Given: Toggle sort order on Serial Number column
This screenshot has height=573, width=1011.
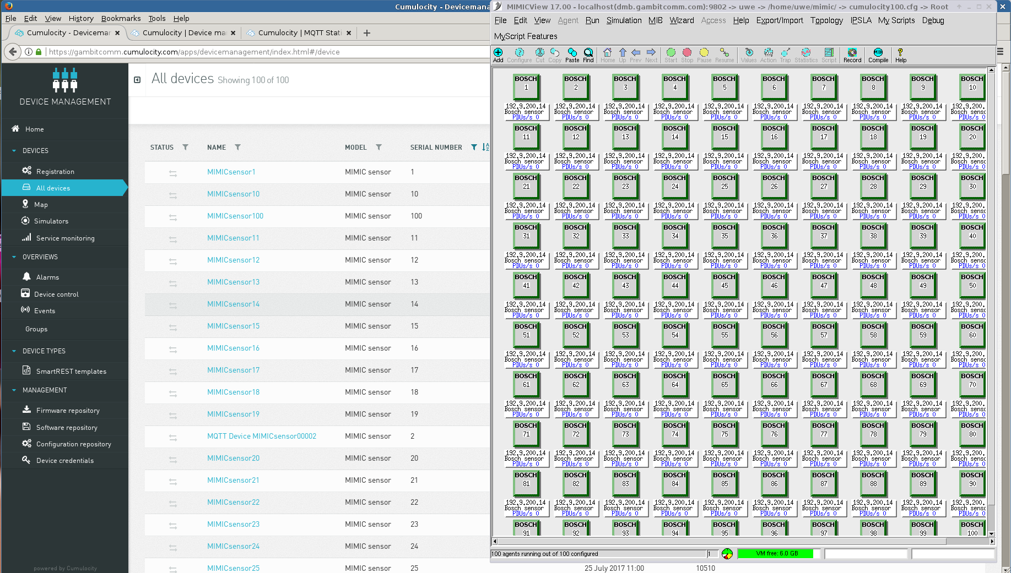Looking at the screenshot, I should 485,147.
